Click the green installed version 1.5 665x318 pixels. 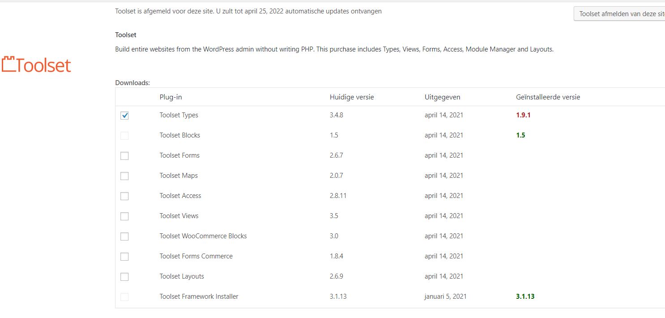(520, 135)
